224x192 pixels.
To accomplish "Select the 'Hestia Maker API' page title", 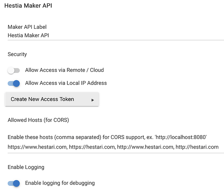I will 28,6.
